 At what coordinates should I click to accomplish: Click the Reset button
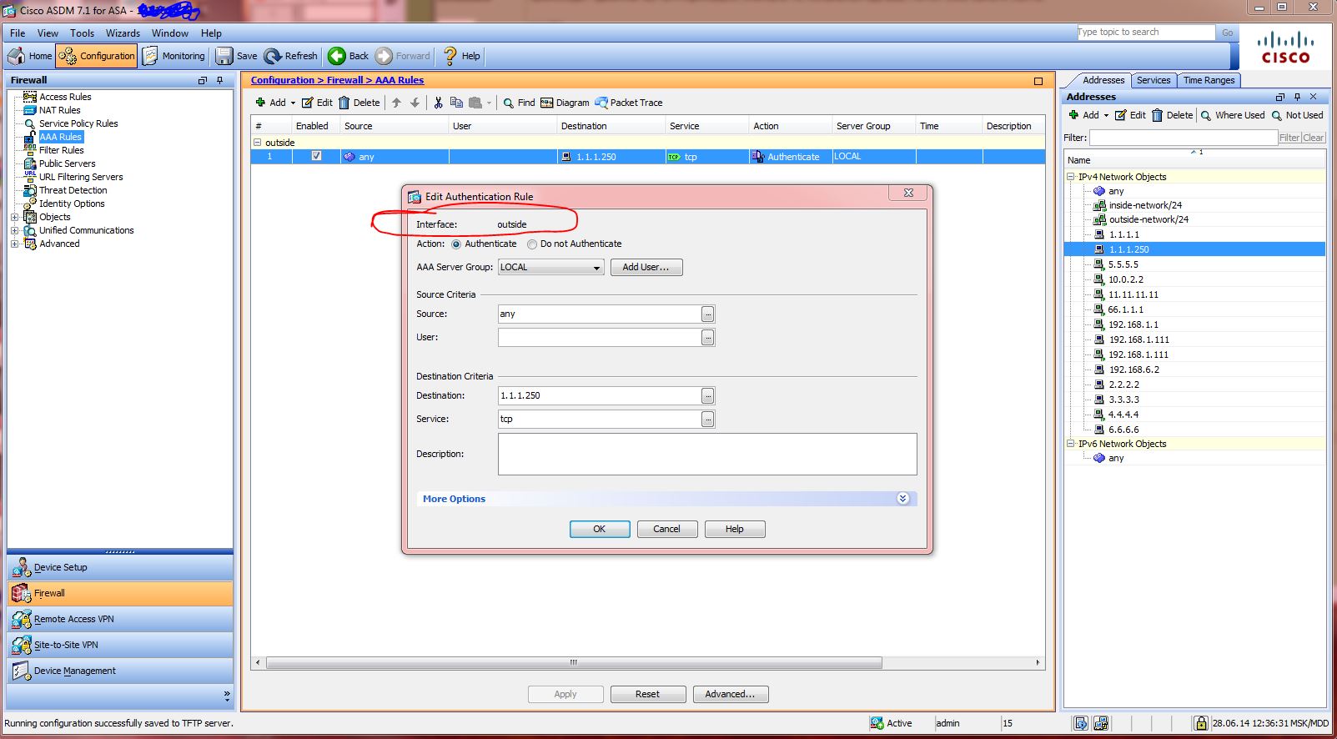point(648,694)
